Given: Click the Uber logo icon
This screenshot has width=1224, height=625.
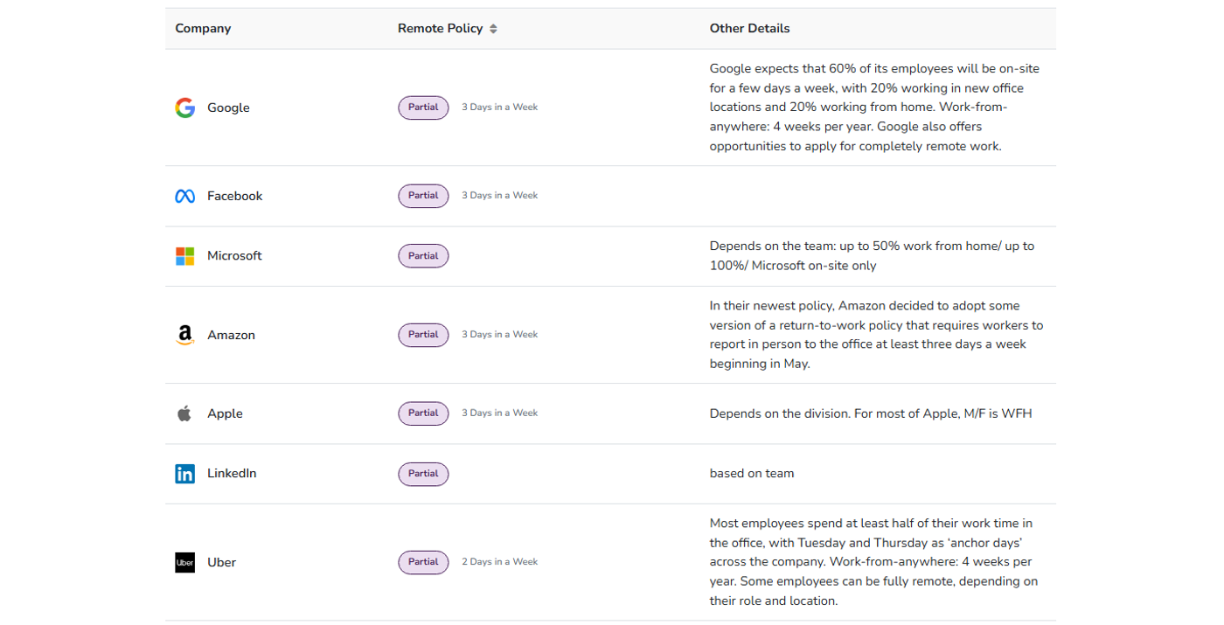Looking at the screenshot, I should [x=184, y=562].
